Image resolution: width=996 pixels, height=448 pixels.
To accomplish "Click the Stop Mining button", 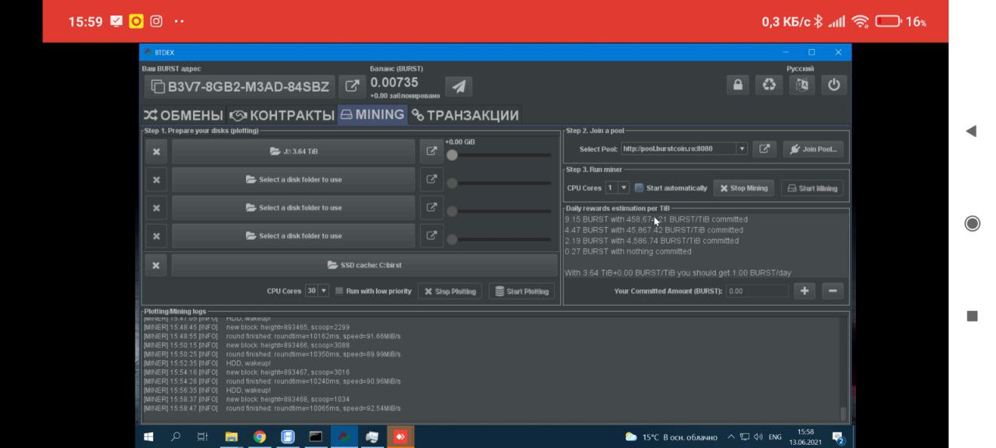I will pos(743,187).
